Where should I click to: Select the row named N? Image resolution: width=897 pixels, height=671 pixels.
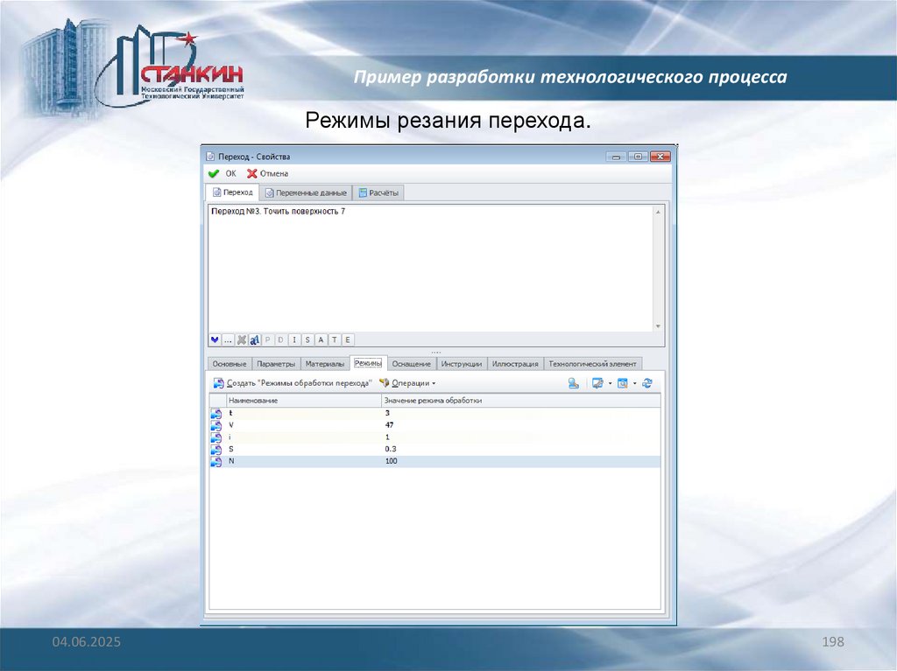[x=434, y=461]
